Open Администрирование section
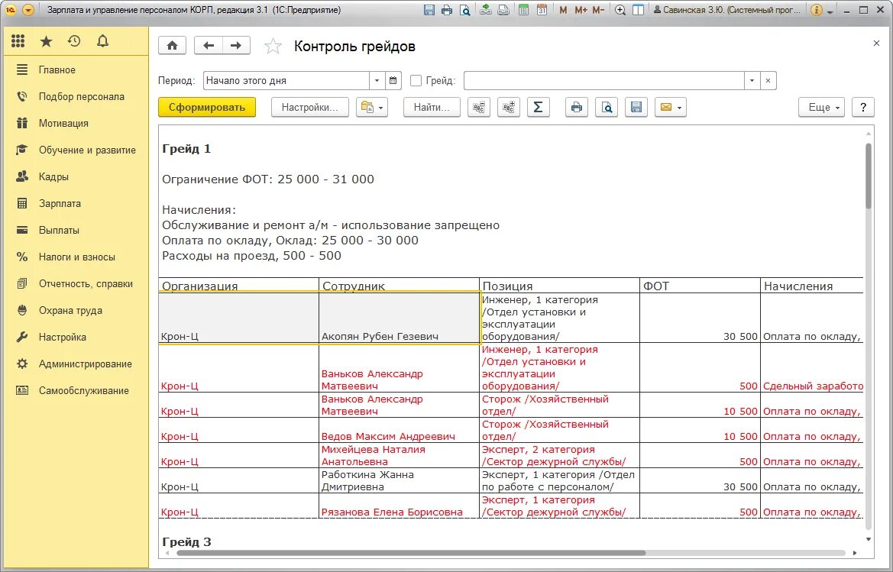This screenshot has height=572, width=893. 76,364
